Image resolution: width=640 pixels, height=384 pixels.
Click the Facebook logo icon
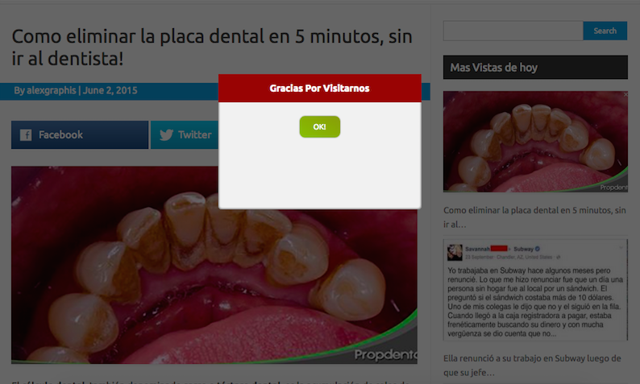click(x=26, y=135)
